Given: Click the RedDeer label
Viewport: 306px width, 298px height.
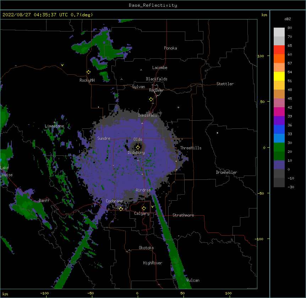Looking at the screenshot, I should [156, 90].
